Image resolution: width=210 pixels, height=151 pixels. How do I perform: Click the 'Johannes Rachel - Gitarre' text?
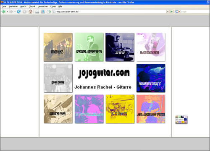(103, 87)
